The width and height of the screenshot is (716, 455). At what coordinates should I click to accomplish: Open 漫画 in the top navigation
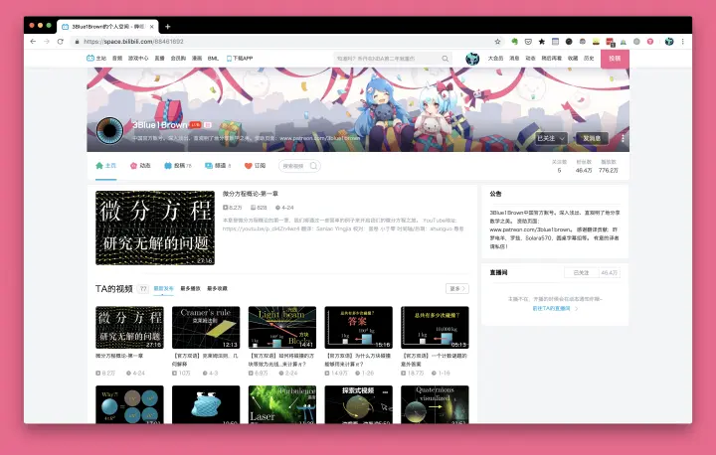pyautogui.click(x=197, y=59)
